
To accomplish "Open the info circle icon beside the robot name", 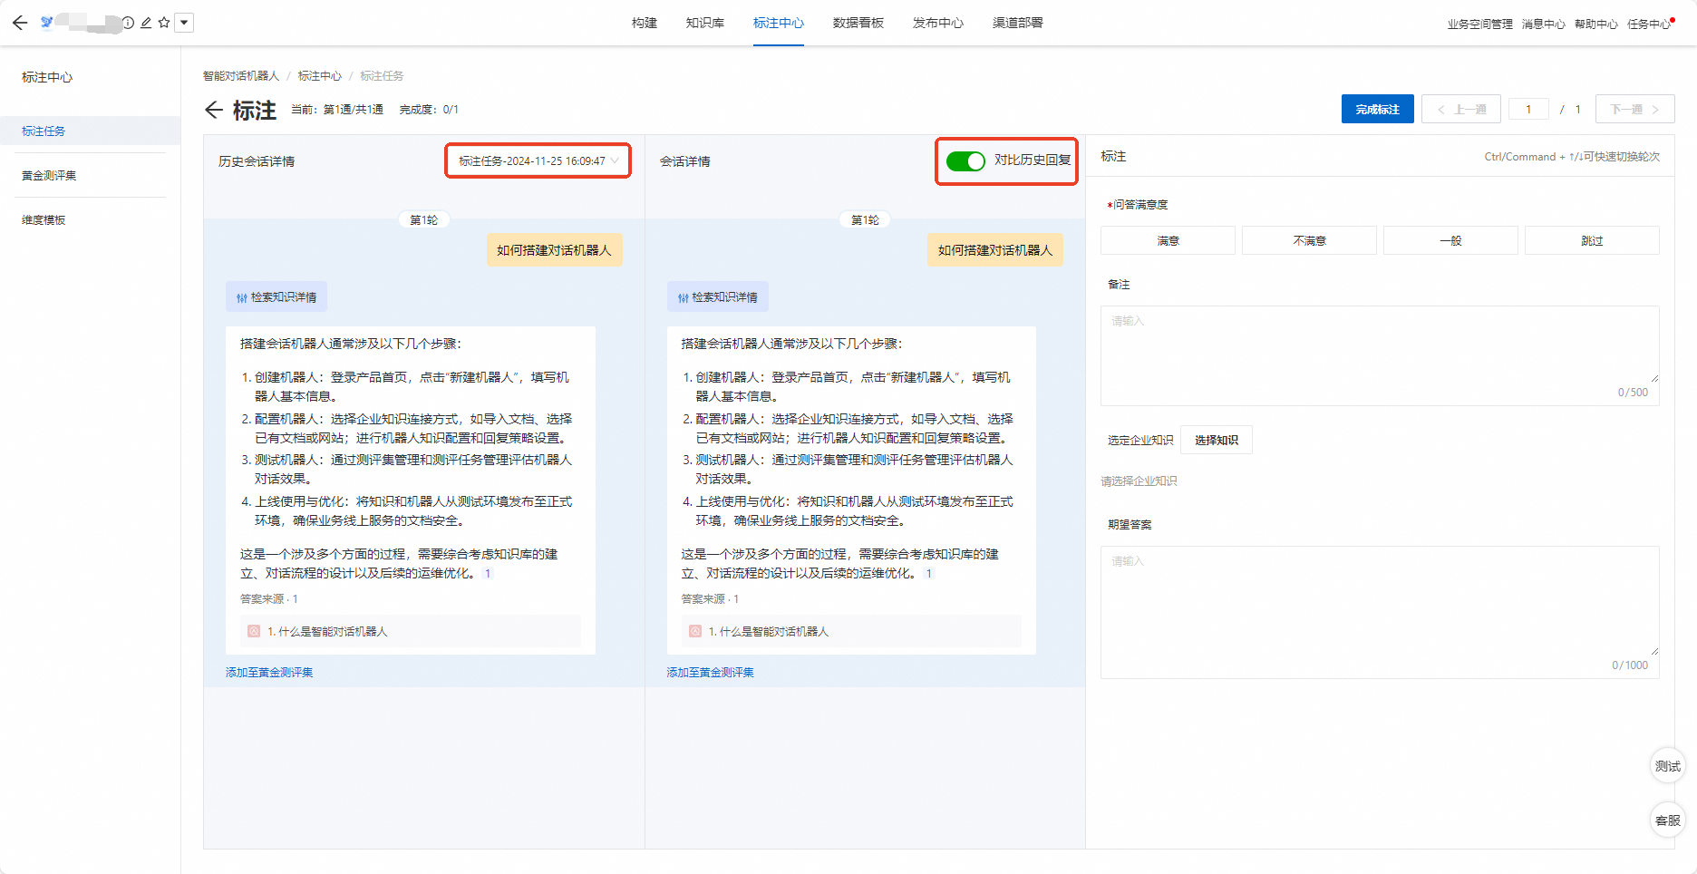I will pyautogui.click(x=128, y=23).
